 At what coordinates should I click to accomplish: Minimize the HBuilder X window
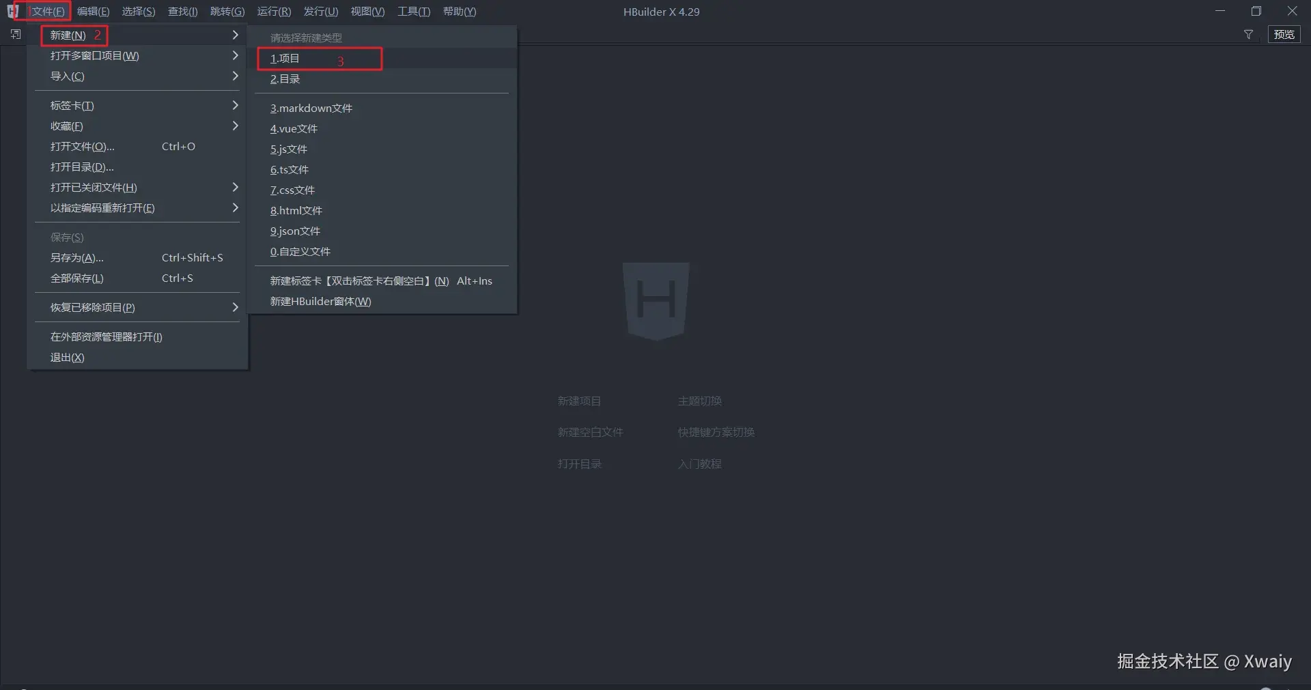coord(1220,11)
